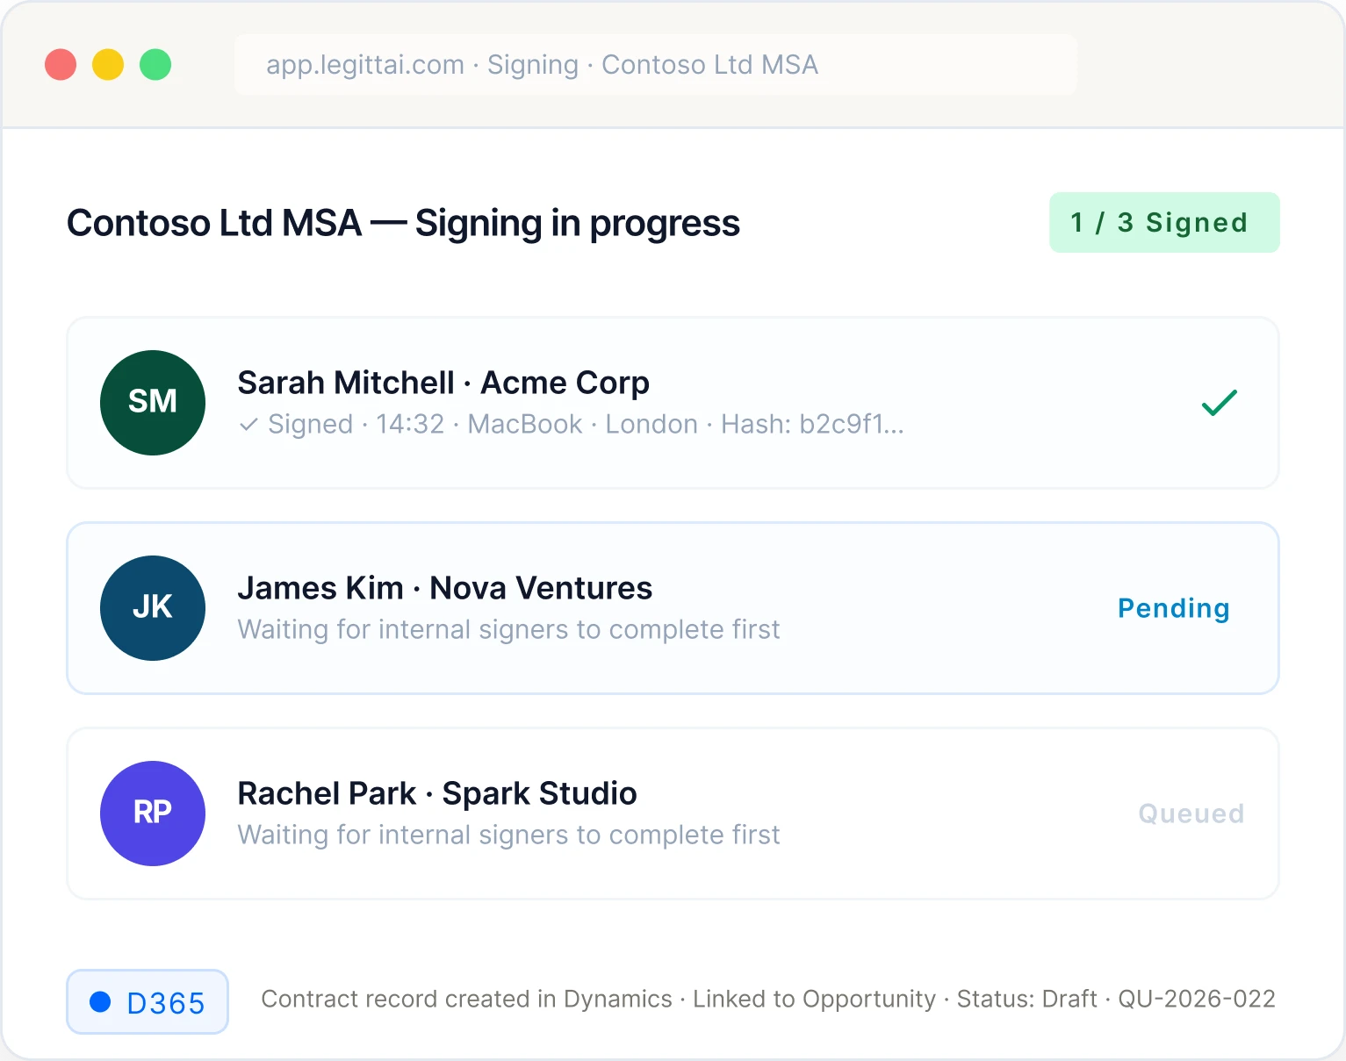Select Signing in the browser breadcrumb

532,64
